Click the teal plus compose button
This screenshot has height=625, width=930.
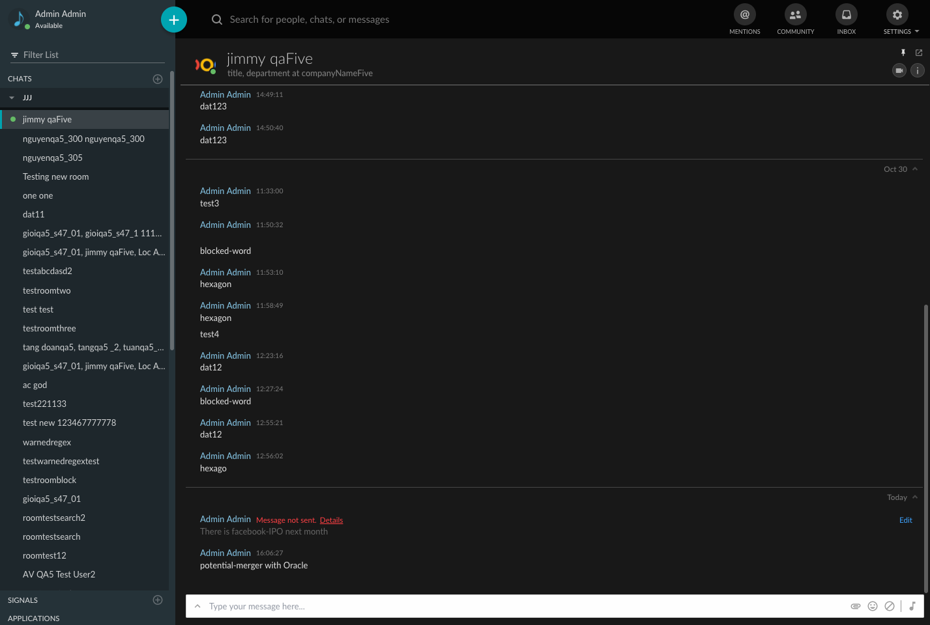click(x=174, y=20)
